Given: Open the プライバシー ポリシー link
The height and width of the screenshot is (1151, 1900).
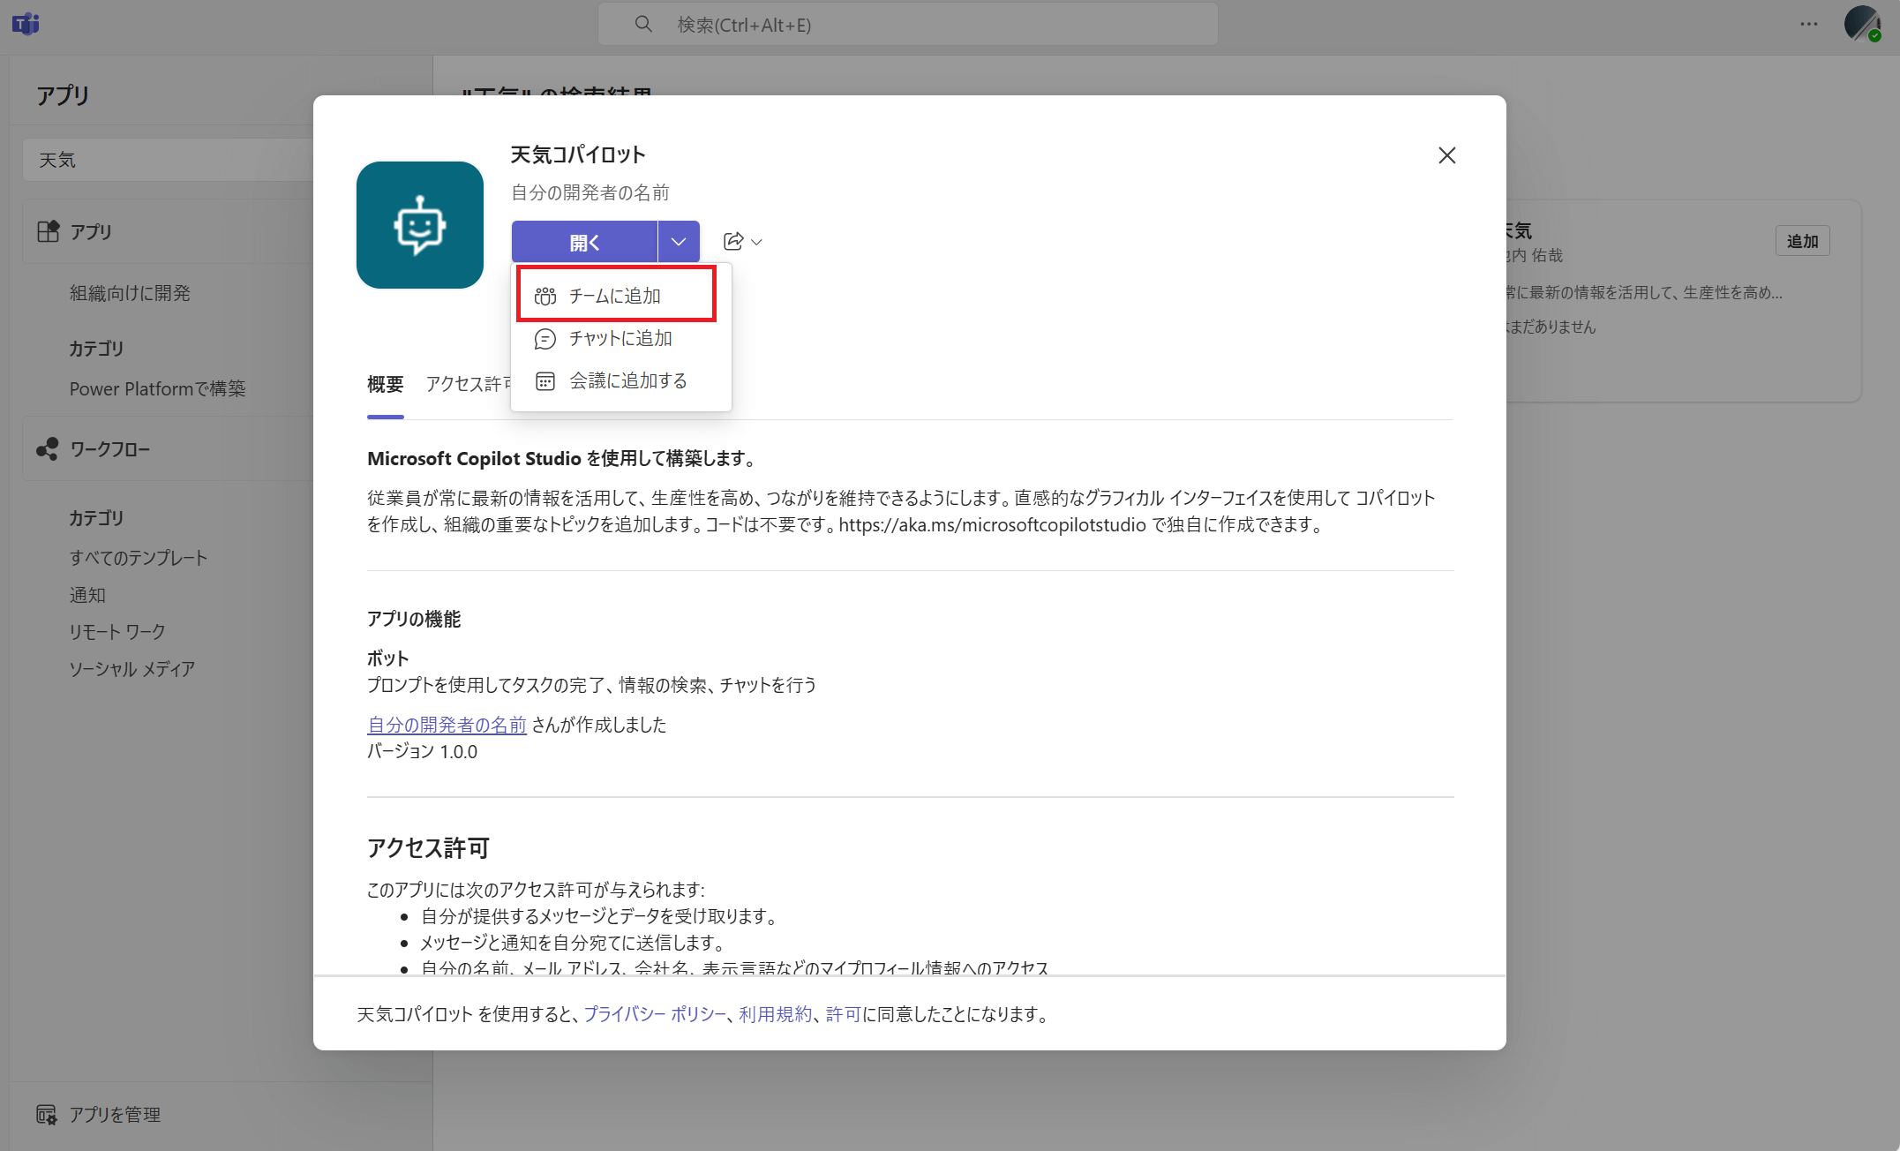Looking at the screenshot, I should [x=655, y=1014].
